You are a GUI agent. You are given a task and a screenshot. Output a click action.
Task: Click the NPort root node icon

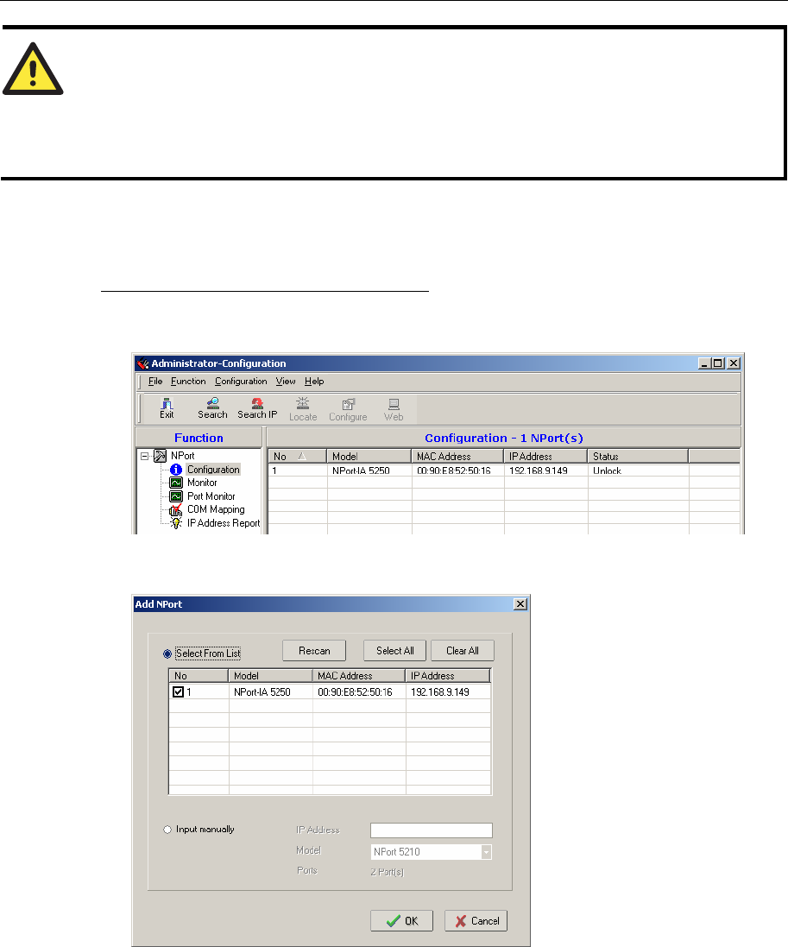click(160, 456)
